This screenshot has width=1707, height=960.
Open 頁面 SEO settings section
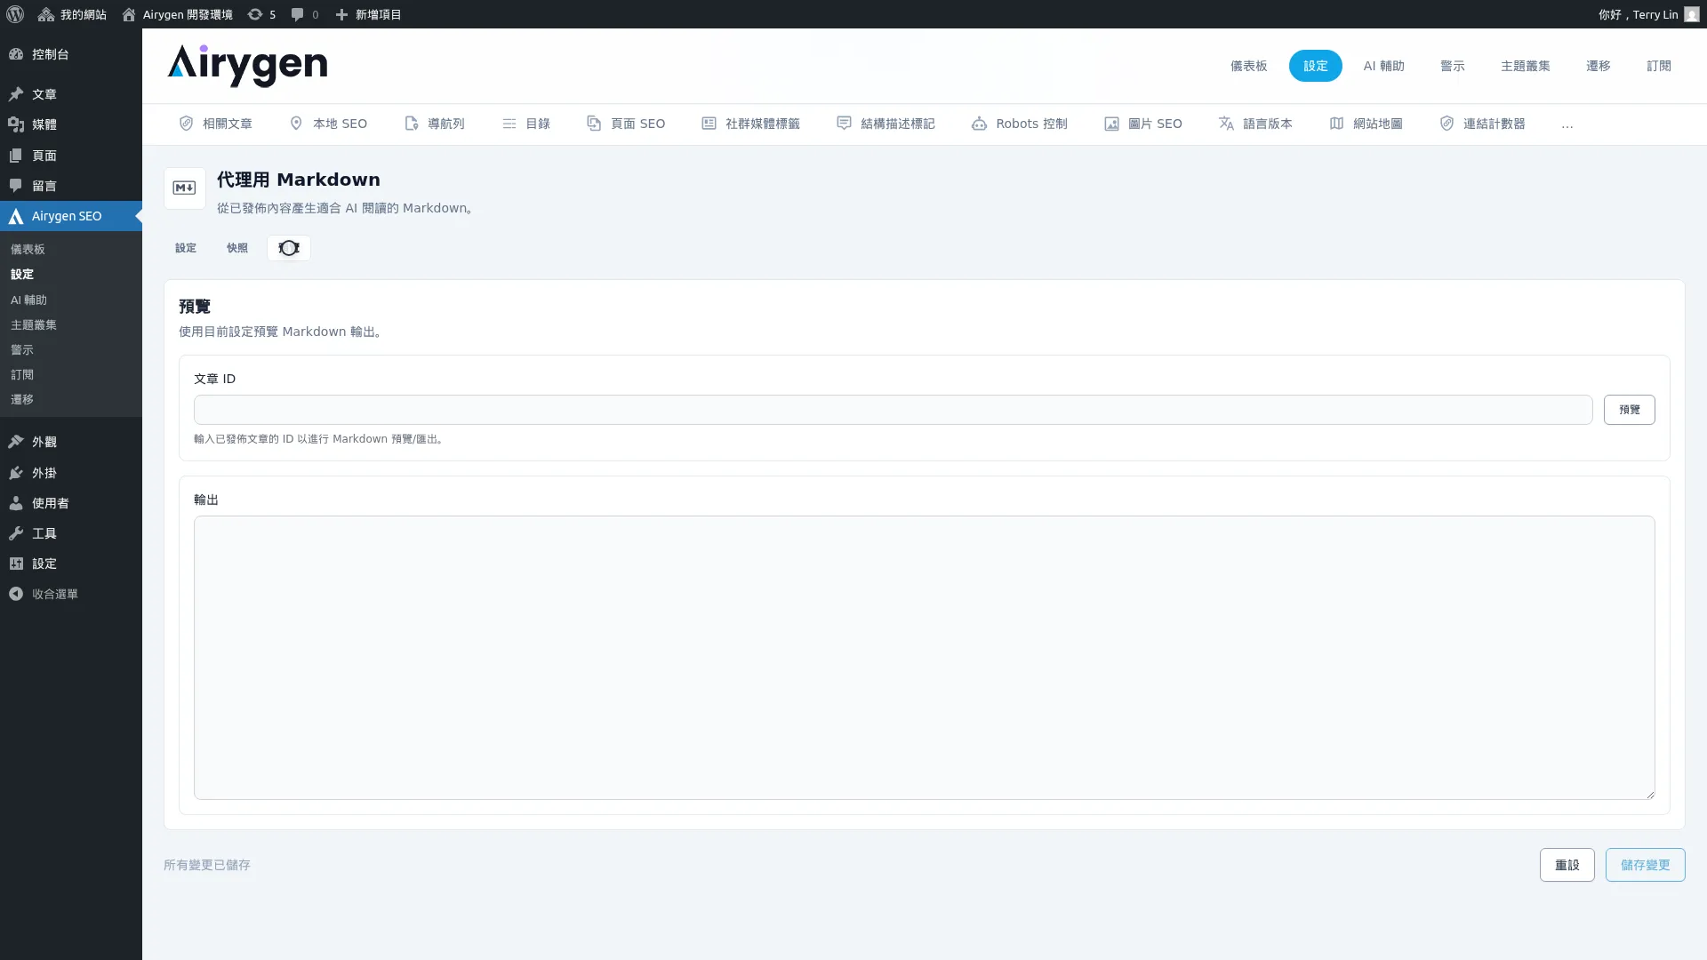pos(626,124)
